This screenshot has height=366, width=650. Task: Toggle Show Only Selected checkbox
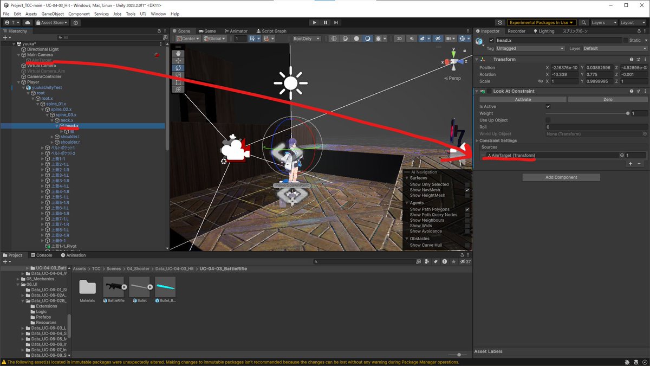(x=467, y=184)
